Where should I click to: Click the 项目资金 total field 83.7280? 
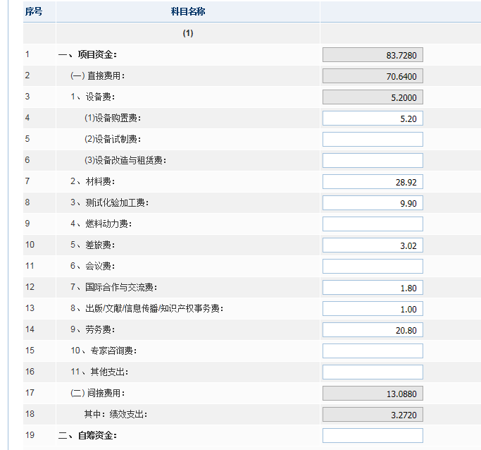point(373,55)
